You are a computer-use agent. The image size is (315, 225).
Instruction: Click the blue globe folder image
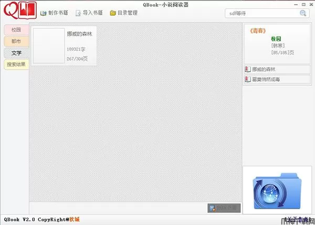[277, 191]
